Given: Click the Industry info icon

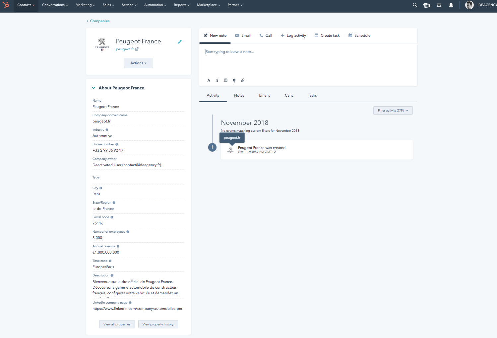Looking at the screenshot, I should pos(107,130).
